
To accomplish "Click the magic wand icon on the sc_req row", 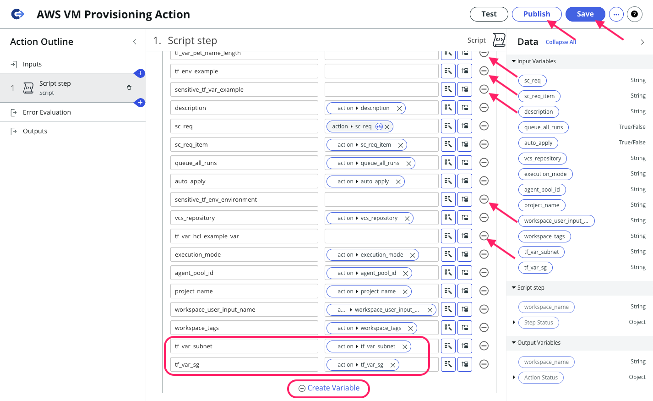I will pyautogui.click(x=448, y=126).
